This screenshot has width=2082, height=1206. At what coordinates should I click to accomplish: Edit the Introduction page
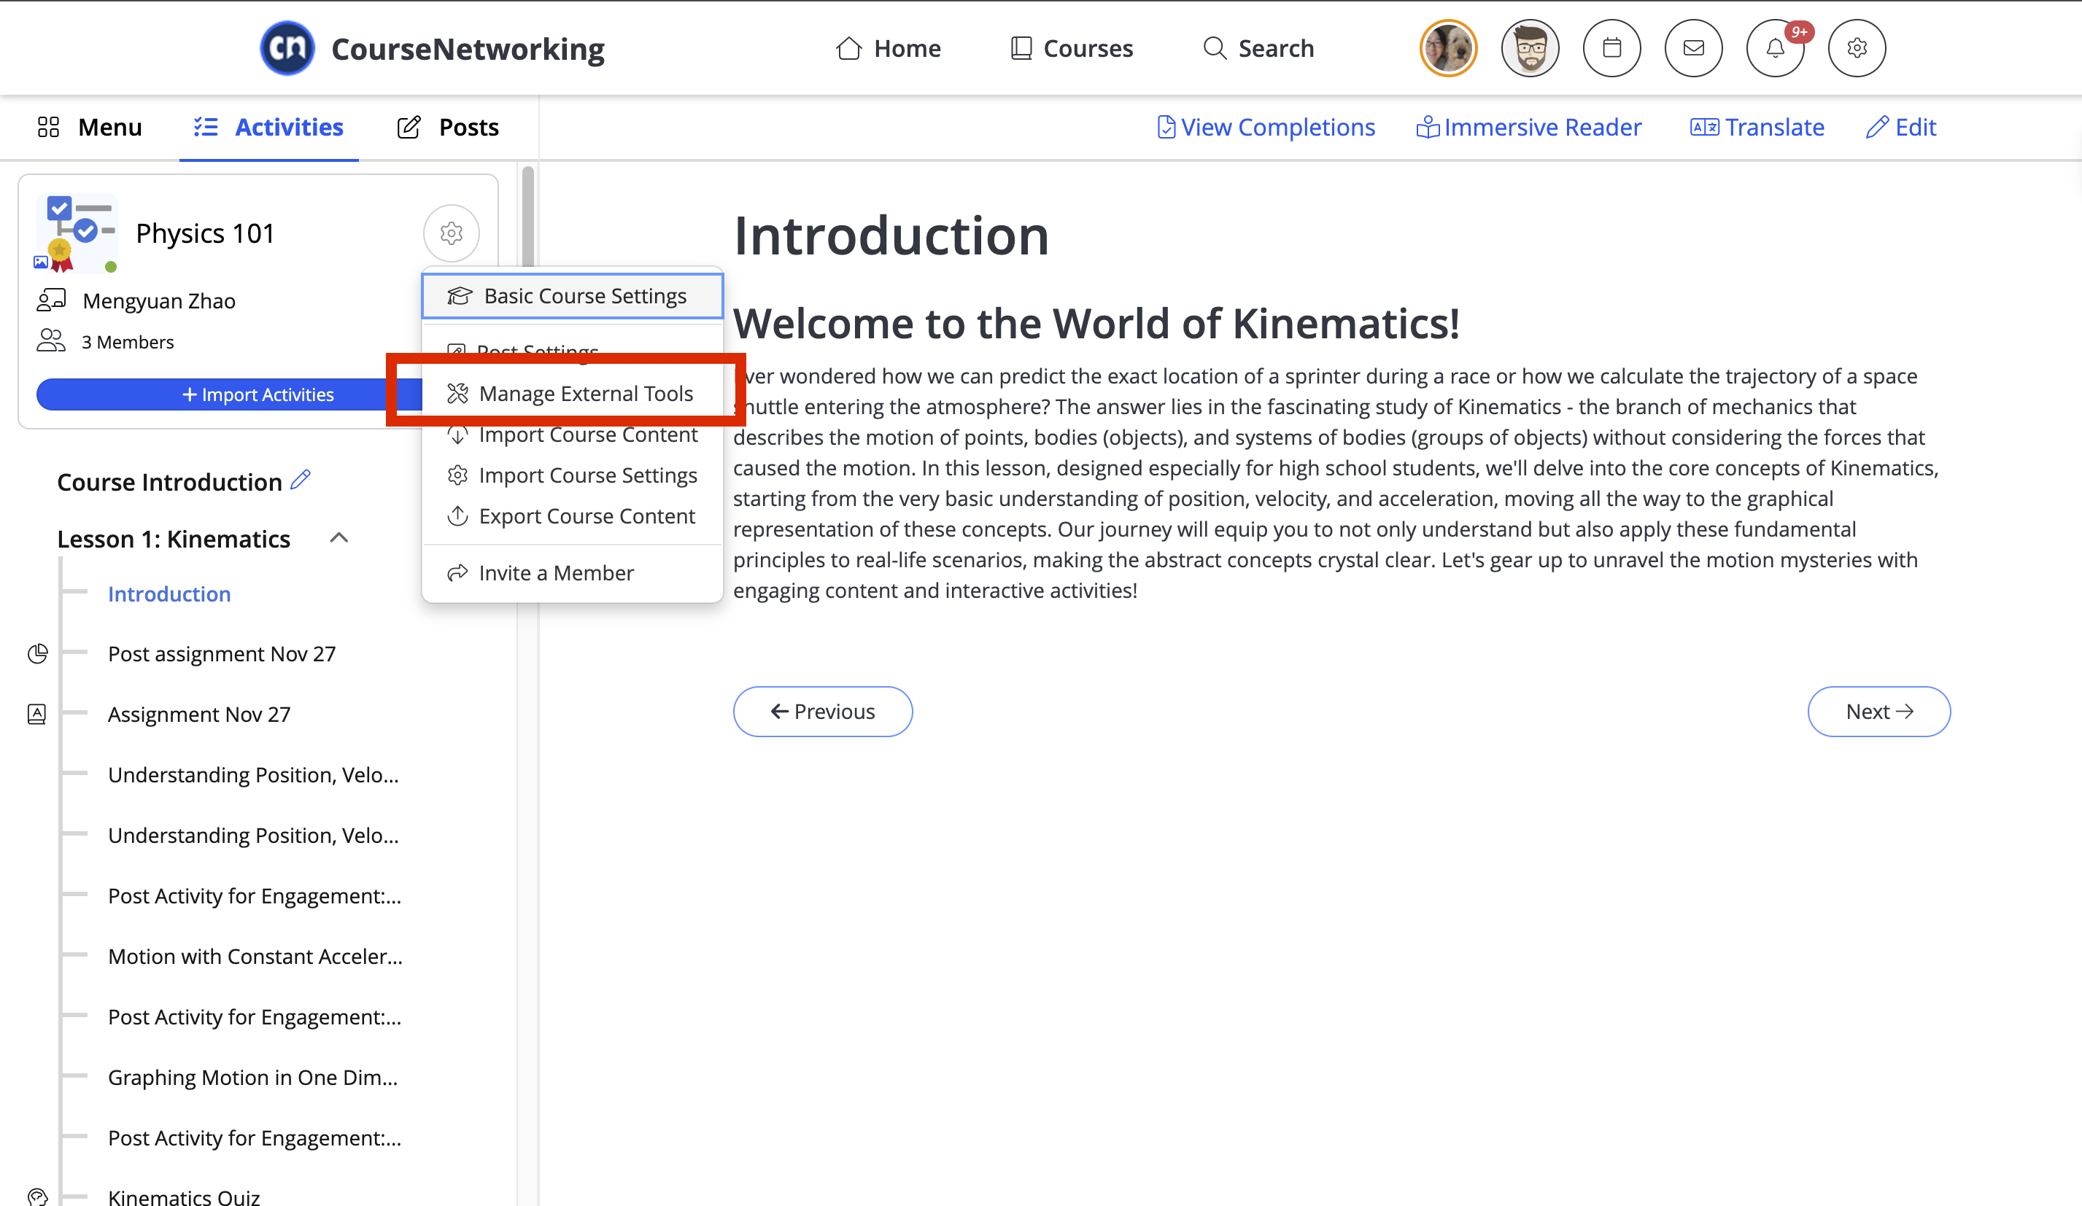click(1901, 127)
